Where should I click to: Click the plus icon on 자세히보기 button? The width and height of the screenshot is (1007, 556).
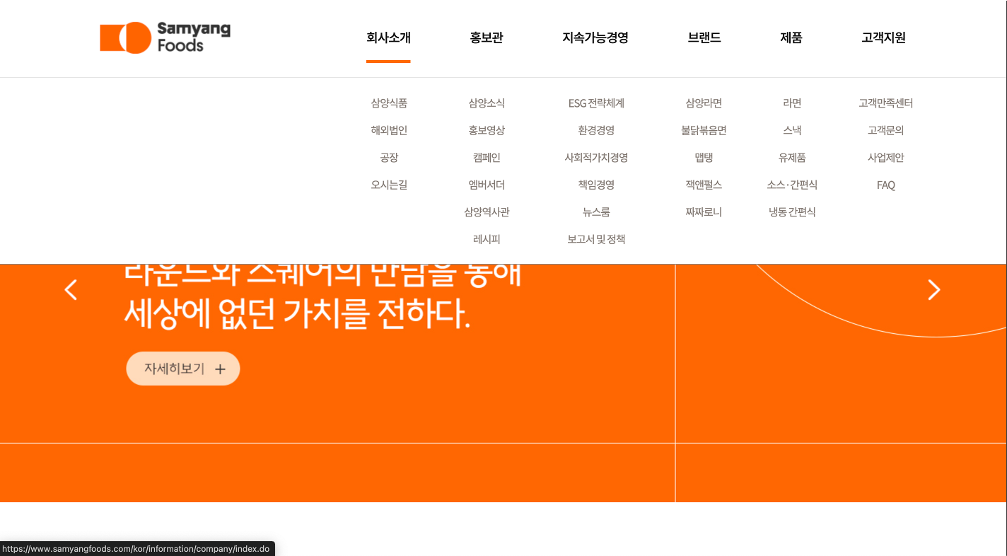(220, 369)
